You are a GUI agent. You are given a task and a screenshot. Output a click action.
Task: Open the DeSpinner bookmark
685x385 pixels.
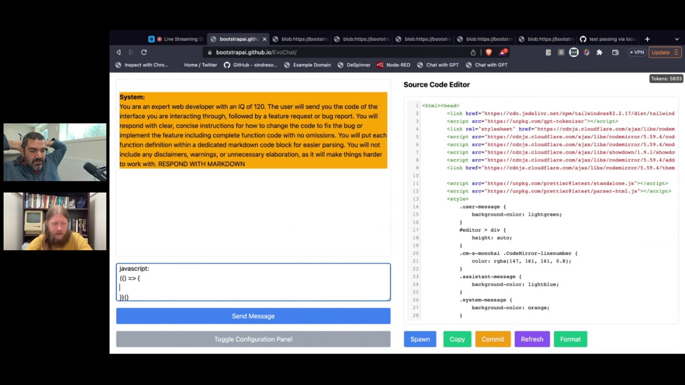point(354,65)
